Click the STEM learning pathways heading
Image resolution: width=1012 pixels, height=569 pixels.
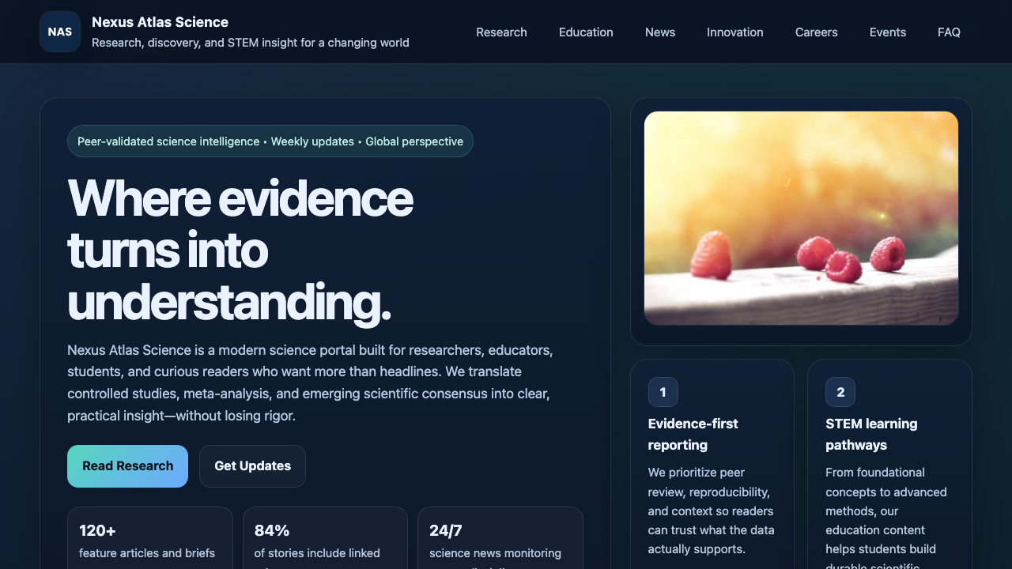click(x=871, y=434)
